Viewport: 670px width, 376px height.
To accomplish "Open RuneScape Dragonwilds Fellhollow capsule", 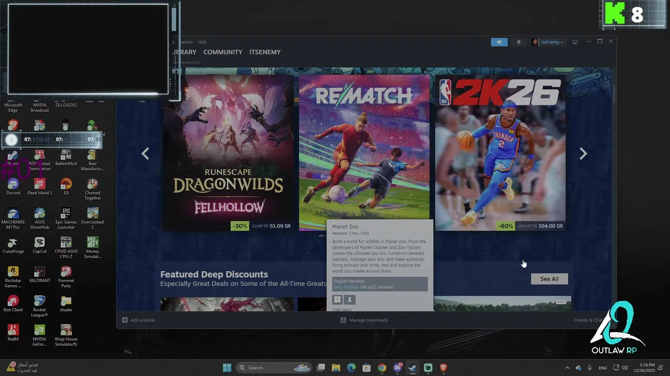I will pos(228,152).
